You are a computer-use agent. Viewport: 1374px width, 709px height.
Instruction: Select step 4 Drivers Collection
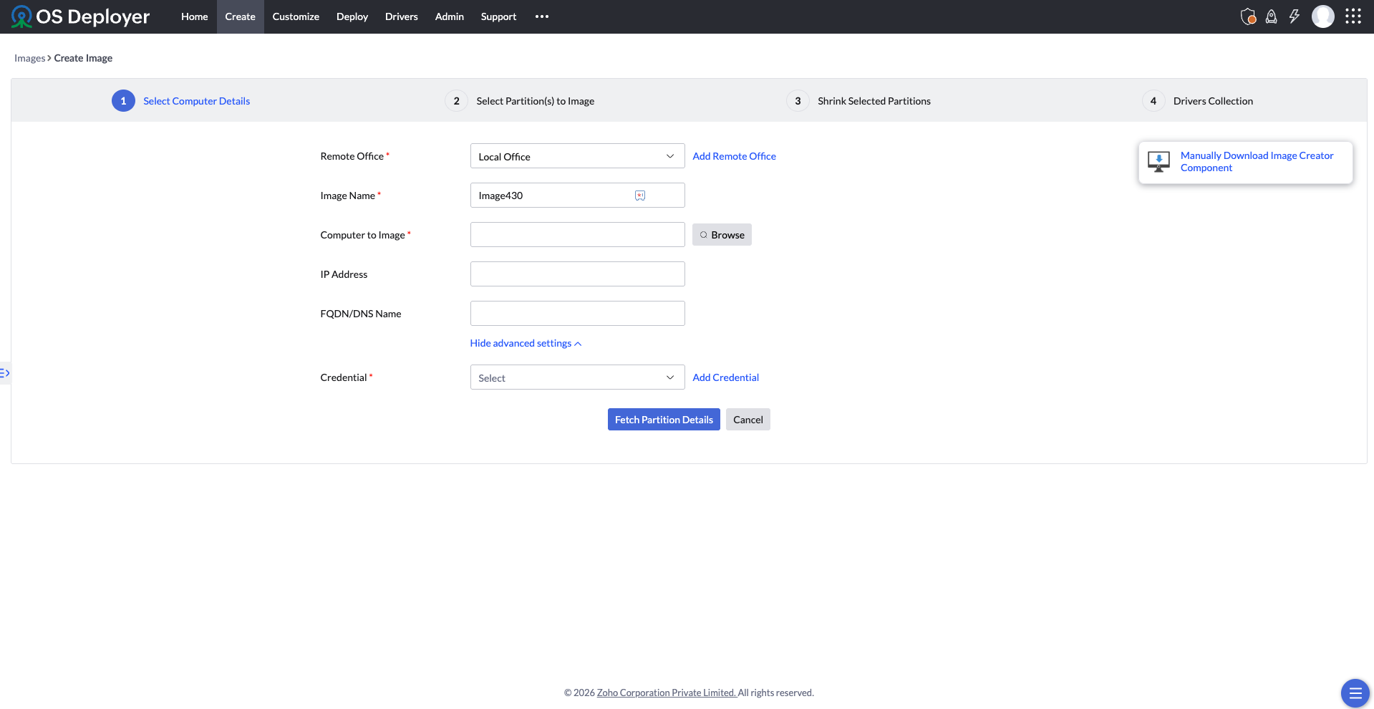pos(1197,101)
